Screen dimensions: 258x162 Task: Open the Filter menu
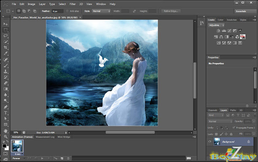pos(73,4)
